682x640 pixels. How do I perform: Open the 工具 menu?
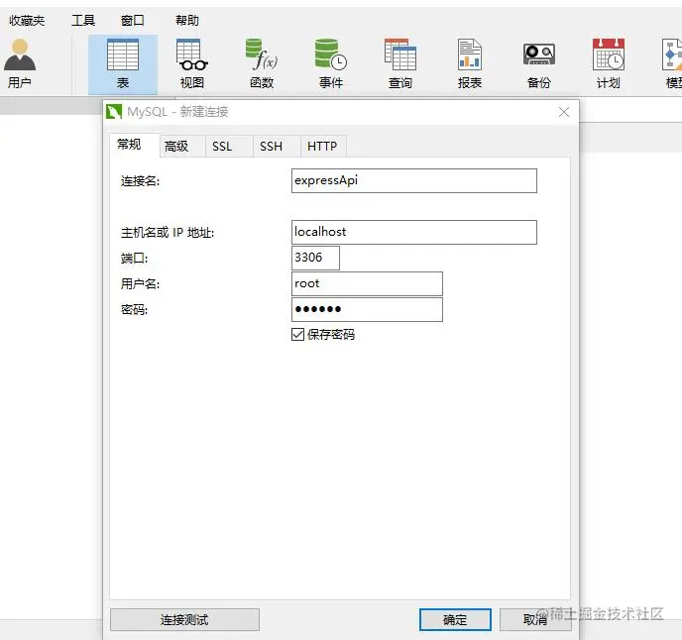[83, 21]
